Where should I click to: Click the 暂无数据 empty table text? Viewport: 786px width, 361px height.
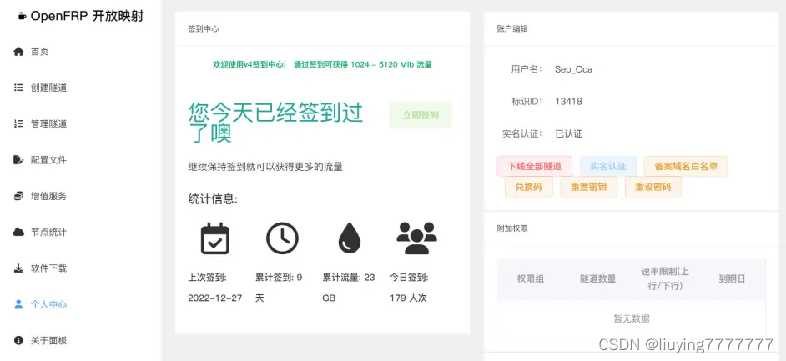[632, 318]
